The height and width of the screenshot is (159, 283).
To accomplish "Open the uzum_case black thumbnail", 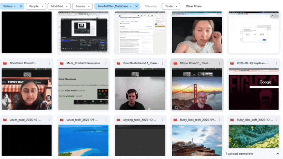I will coord(27,141).
